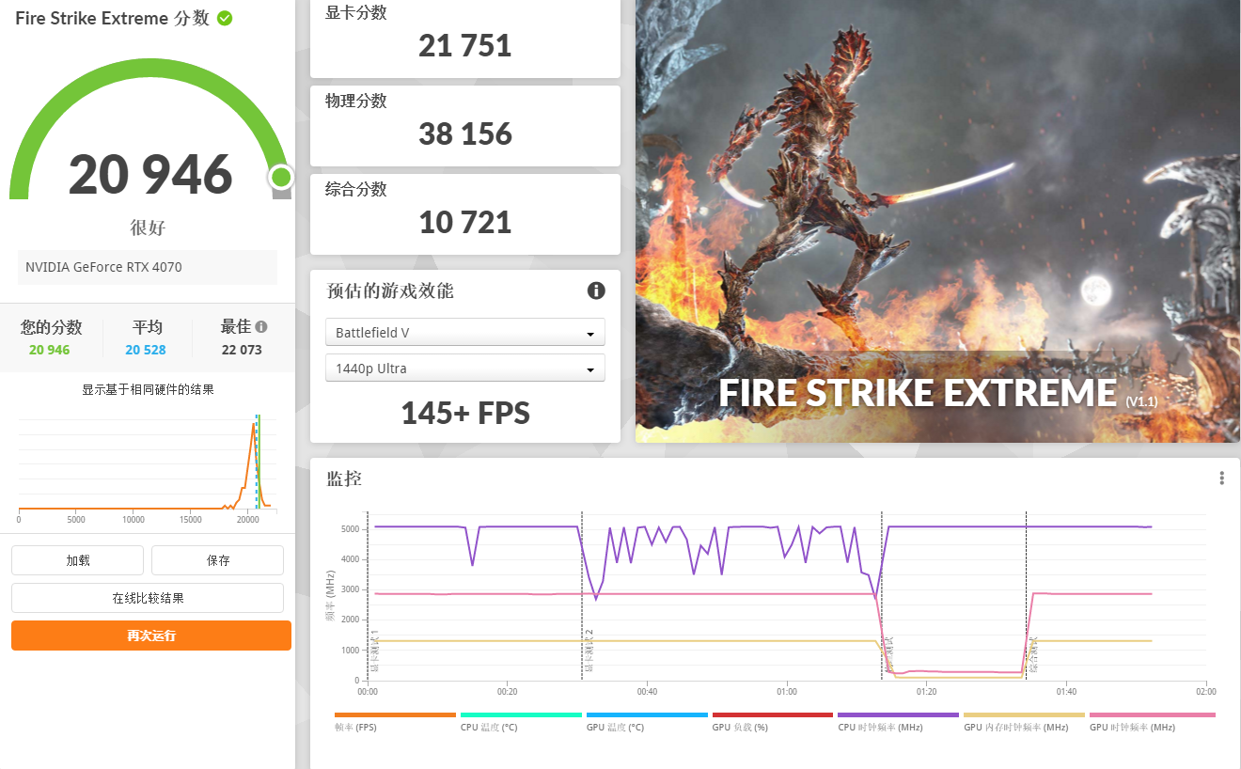Click the 物理分数 value 38 156
The height and width of the screenshot is (769, 1241).
pyautogui.click(x=465, y=133)
